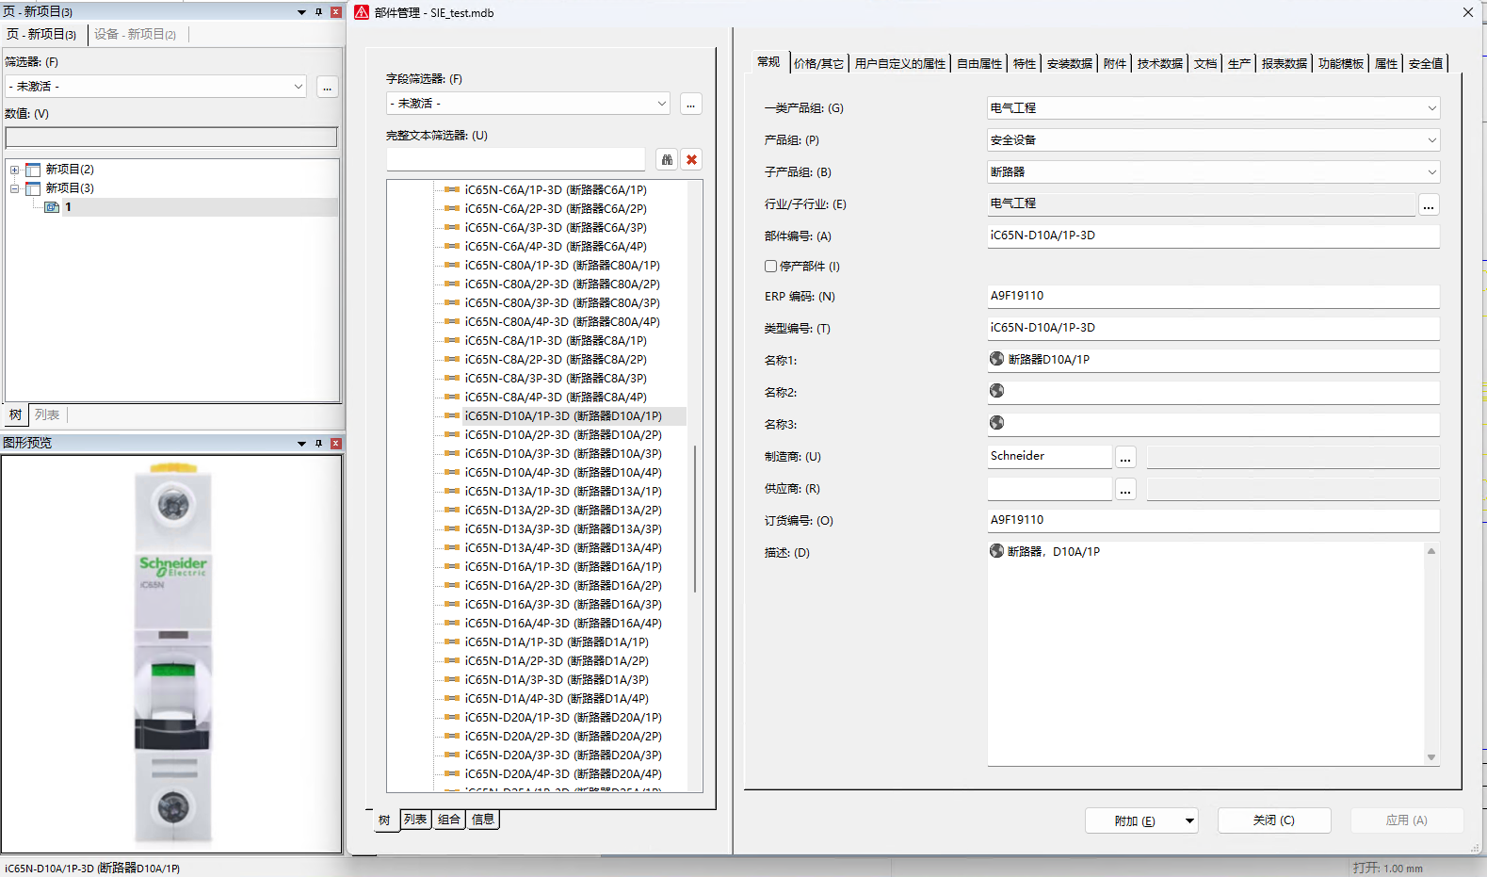Select iC65N-D16A/2P-3D in the parts tree

(x=562, y=586)
